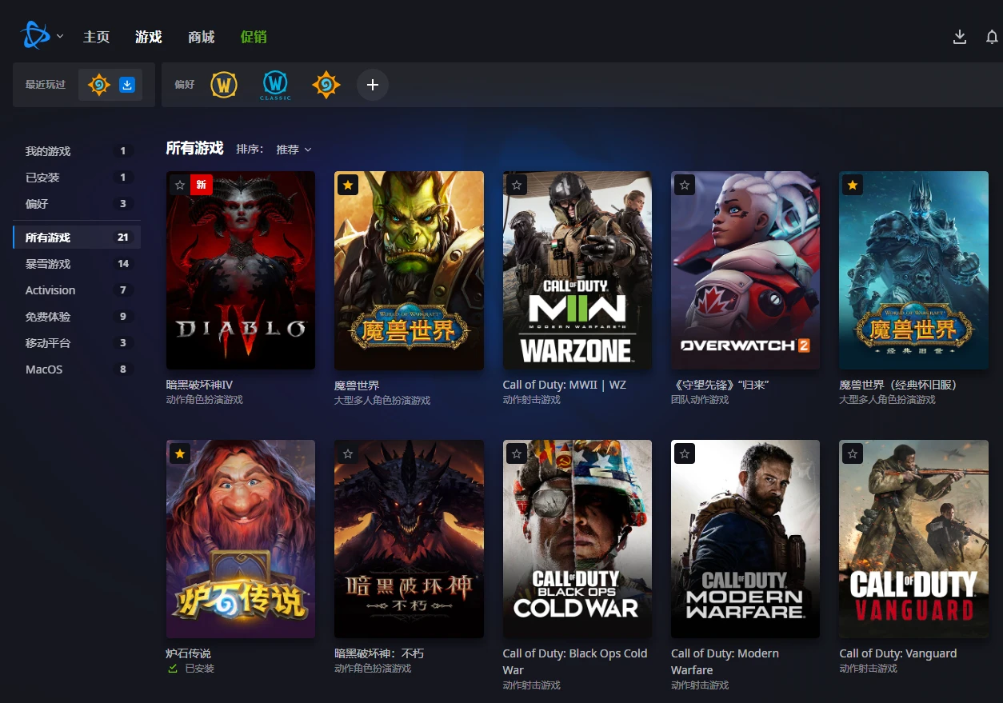Toggle favorite star on 暗黑破坏神IV card
Screen dimensions: 1003x703
click(x=180, y=185)
